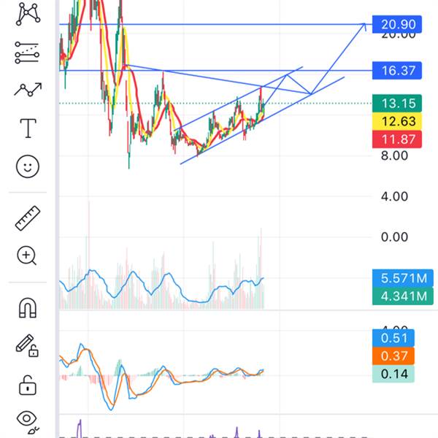Toggle lock all drawings padlock

(28, 385)
